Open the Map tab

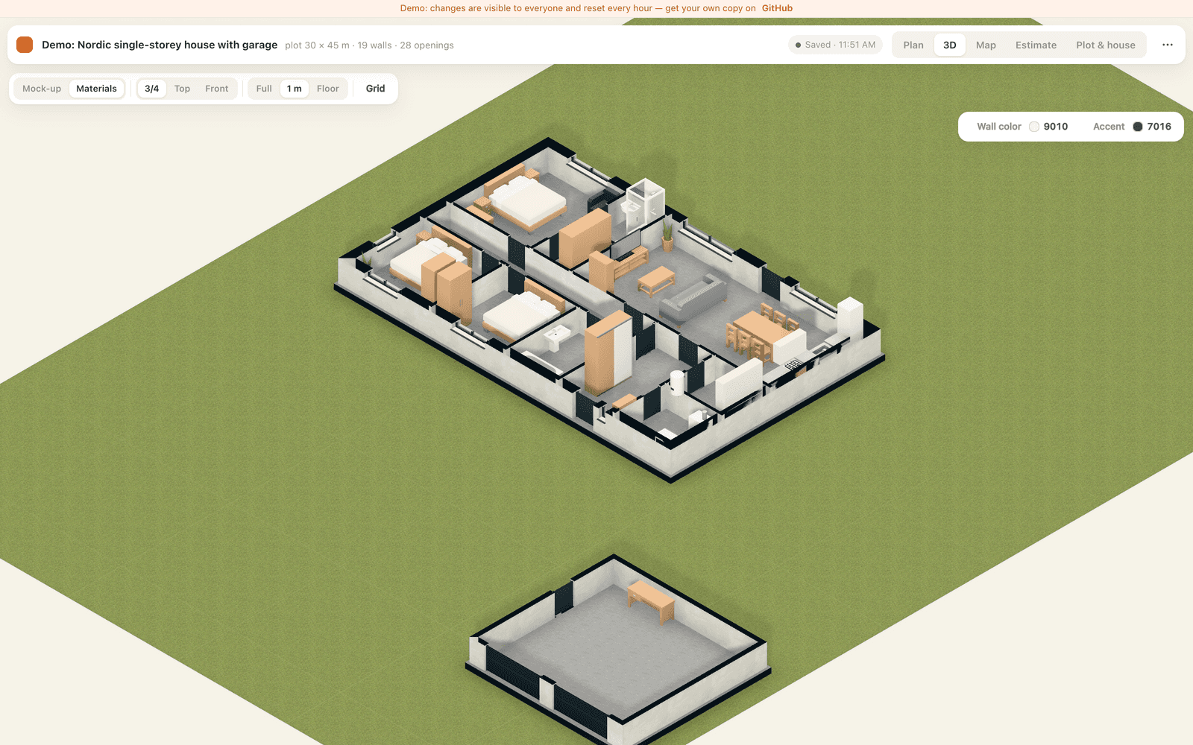986,45
